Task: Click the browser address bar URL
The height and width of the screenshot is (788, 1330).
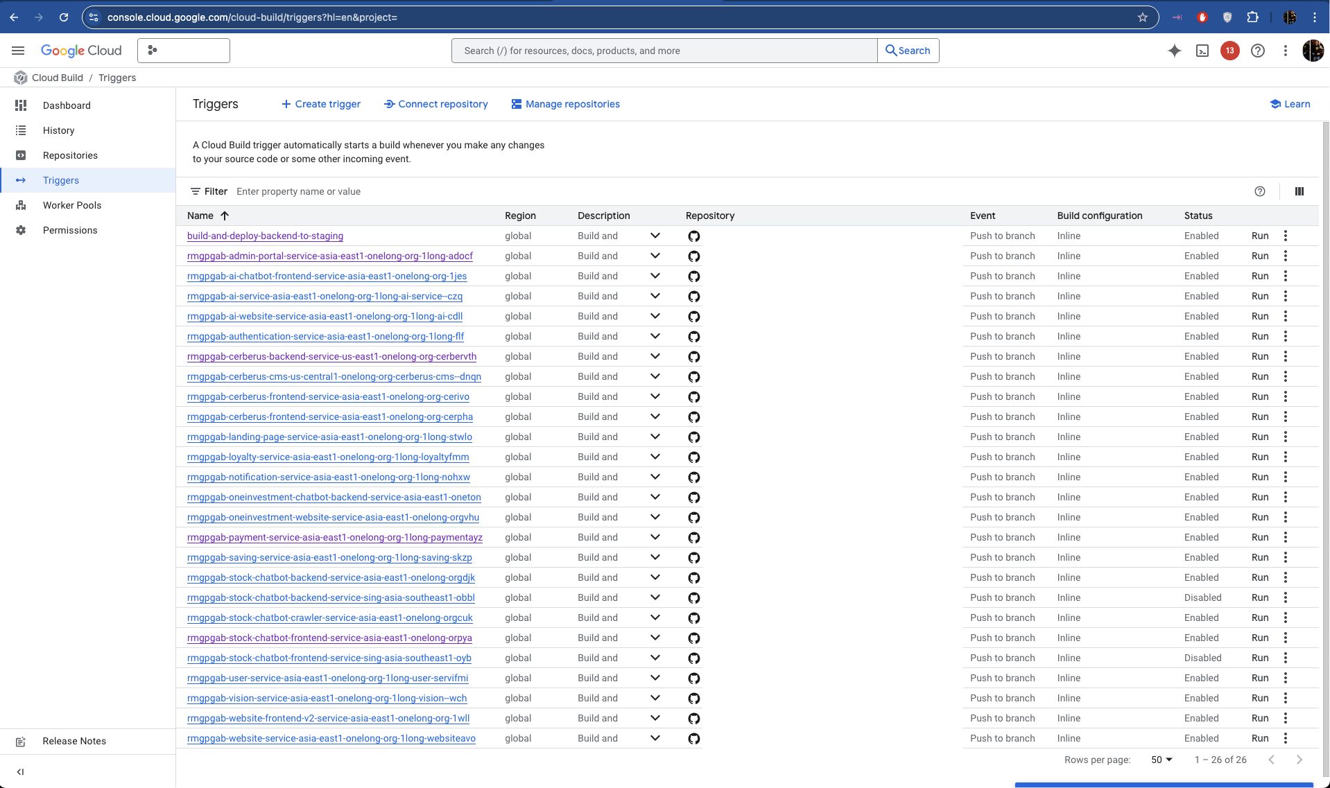Action: [x=252, y=17]
